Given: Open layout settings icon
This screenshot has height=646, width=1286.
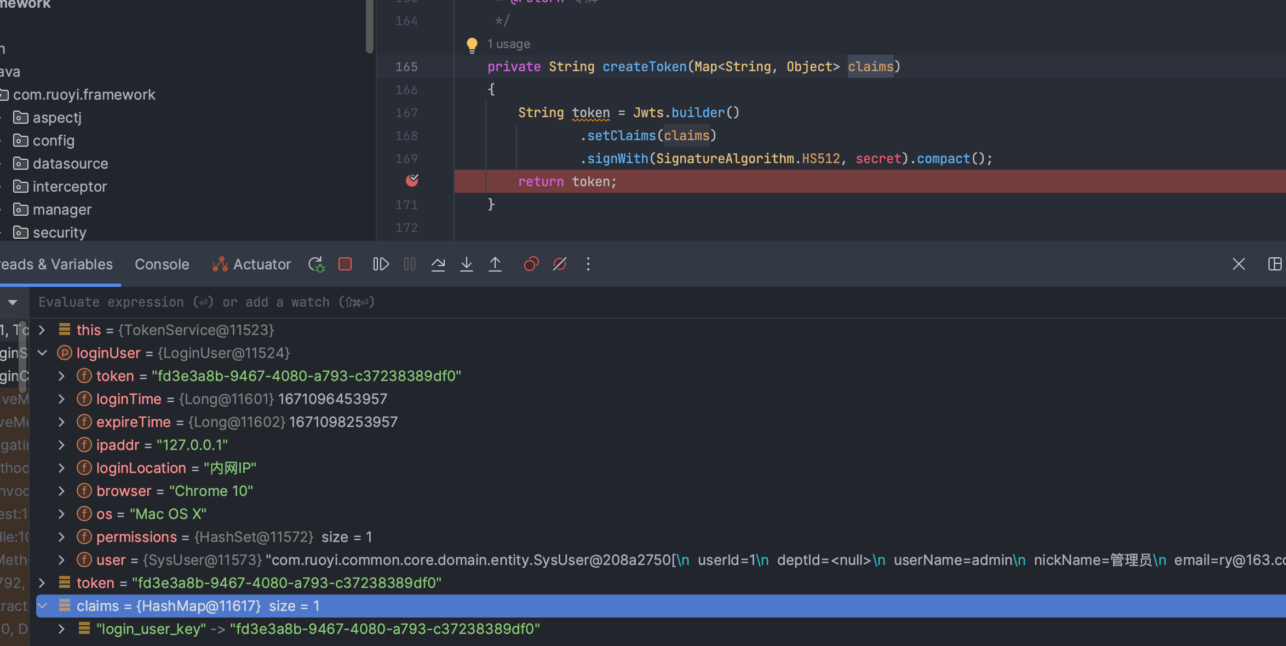Looking at the screenshot, I should tap(1275, 264).
